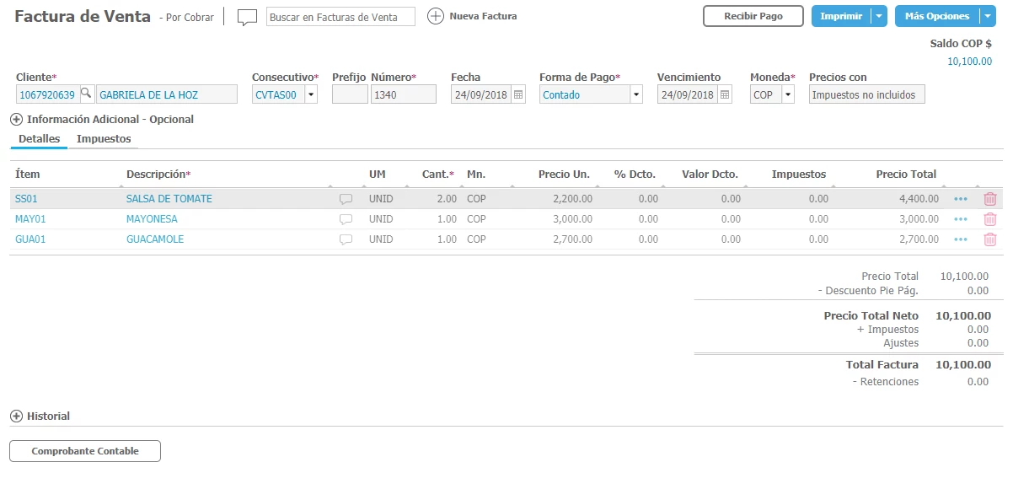1013x489 pixels.
Task: Open comment bubble for MAYONESA row
Action: [346, 219]
